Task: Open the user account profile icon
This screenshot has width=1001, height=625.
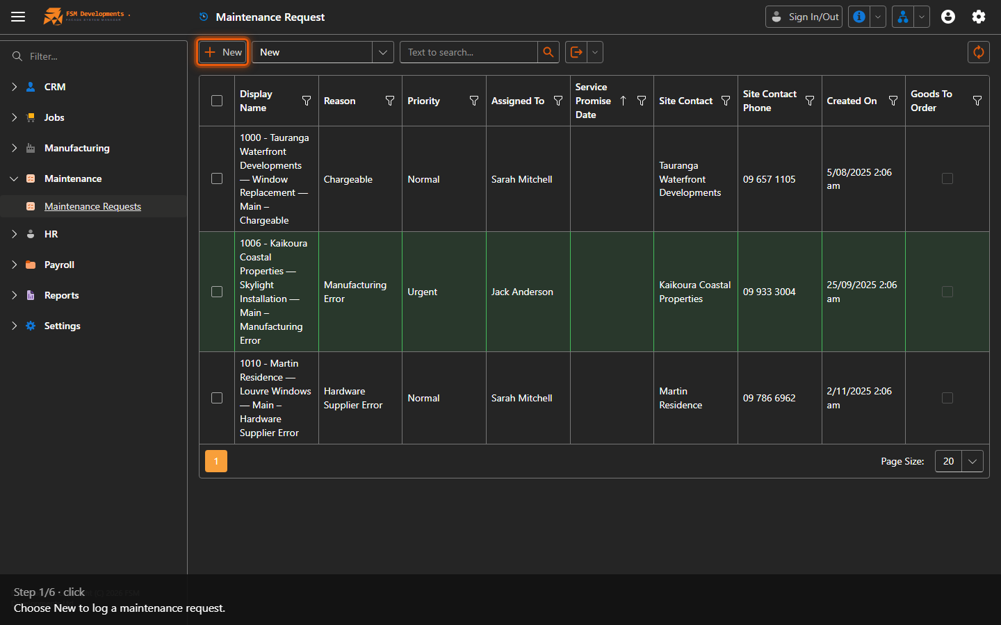Action: [x=948, y=17]
